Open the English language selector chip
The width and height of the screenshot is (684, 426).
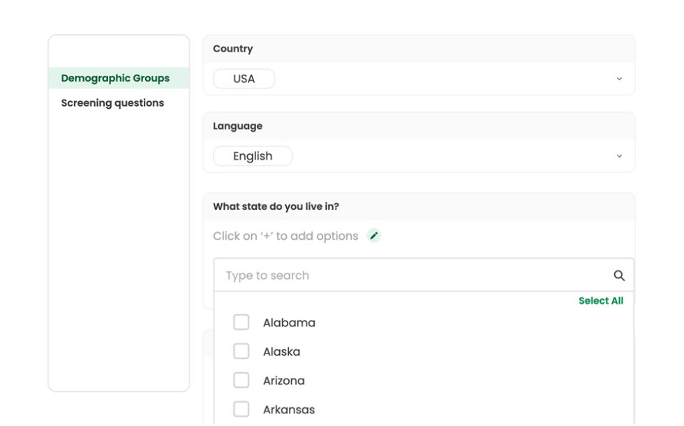[x=253, y=155]
